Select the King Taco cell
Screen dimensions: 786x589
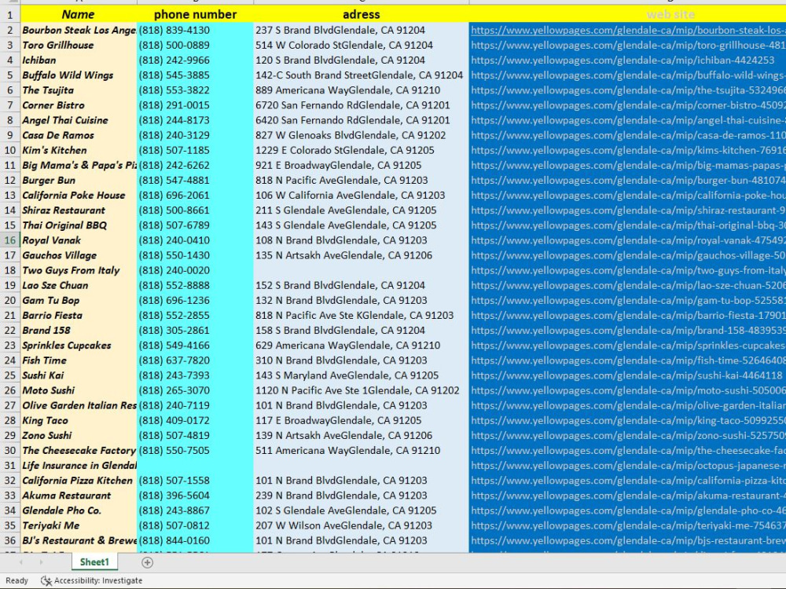click(78, 420)
